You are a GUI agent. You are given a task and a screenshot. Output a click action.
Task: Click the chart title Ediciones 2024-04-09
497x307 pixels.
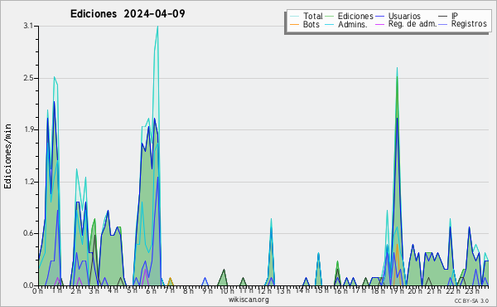coord(128,13)
